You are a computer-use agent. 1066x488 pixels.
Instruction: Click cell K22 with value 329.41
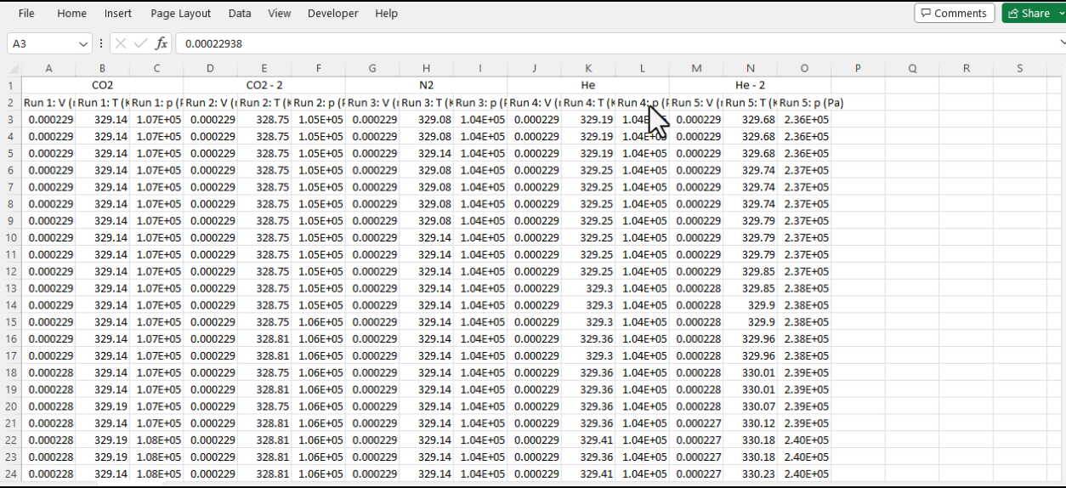pos(588,440)
